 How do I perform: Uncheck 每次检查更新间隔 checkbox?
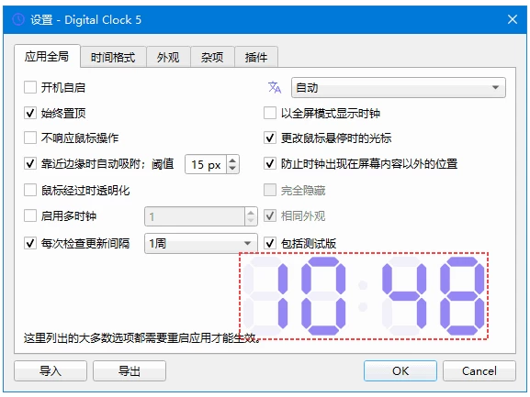30,243
